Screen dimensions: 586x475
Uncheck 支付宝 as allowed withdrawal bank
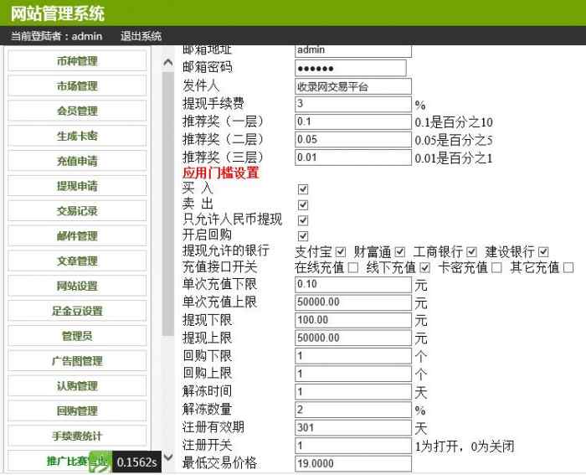point(341,252)
